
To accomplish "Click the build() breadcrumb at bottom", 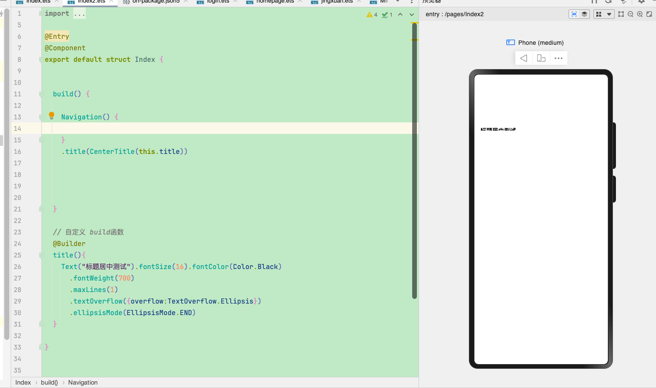I will (49, 382).
